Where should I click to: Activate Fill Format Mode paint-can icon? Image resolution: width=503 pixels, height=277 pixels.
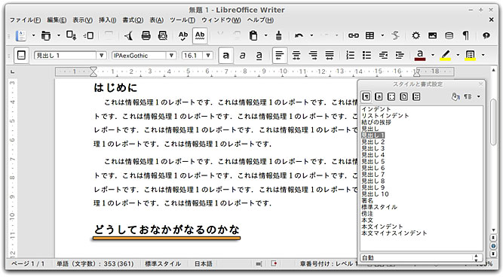click(455, 96)
